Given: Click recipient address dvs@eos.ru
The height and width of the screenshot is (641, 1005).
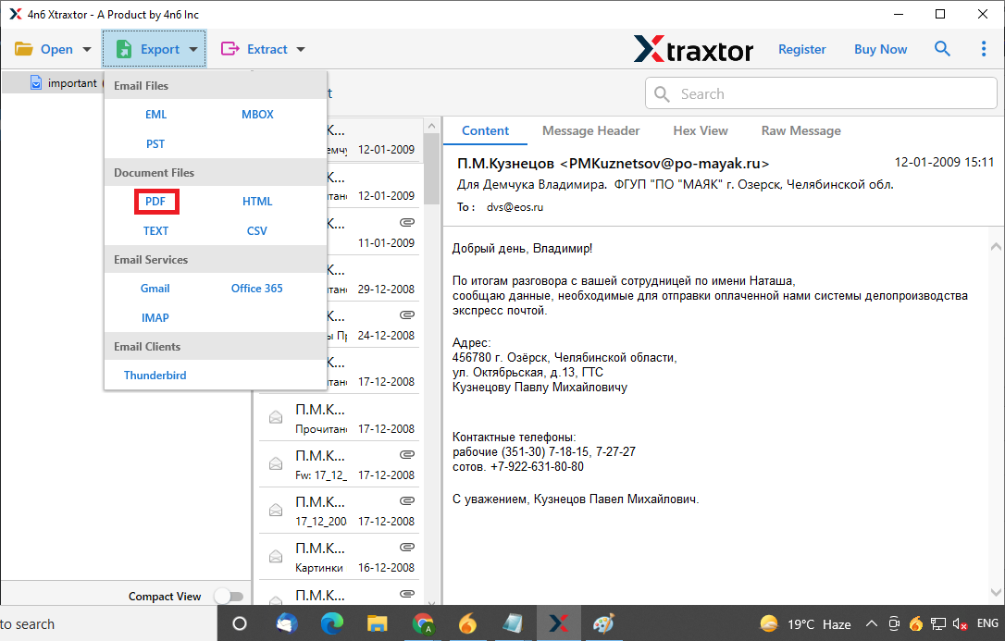Looking at the screenshot, I should (x=515, y=207).
